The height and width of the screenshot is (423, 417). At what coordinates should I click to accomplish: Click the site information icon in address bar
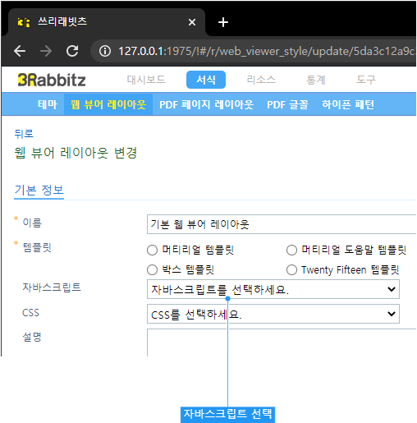[105, 51]
